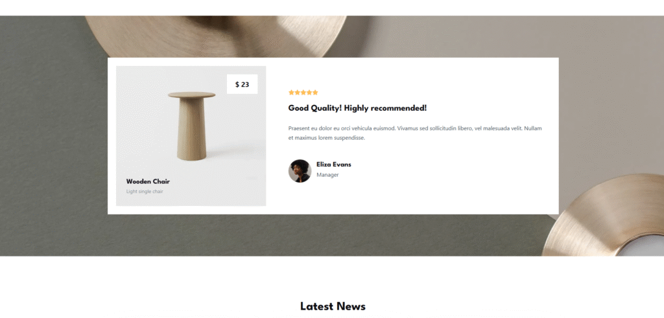Image resolution: width=664 pixels, height=318 pixels.
Task: Open the Wooden Chair product title
Action: pos(148,181)
